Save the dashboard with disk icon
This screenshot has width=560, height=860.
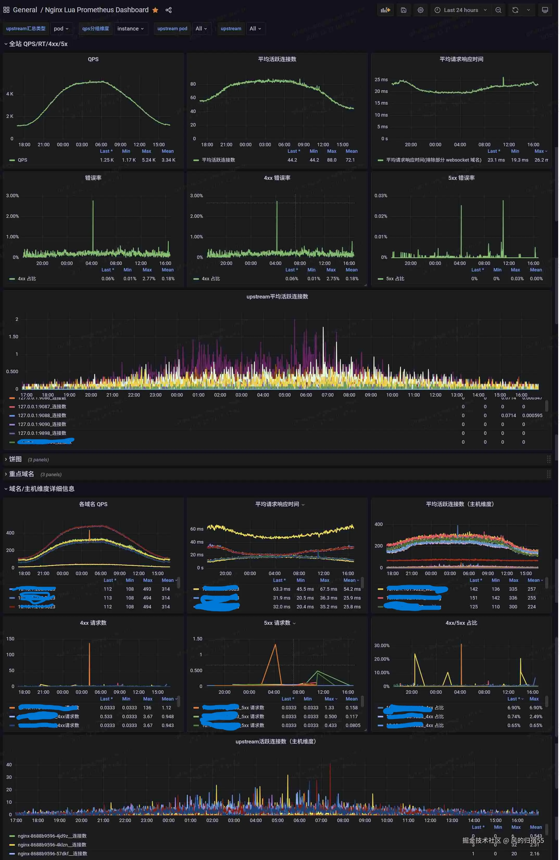point(404,10)
